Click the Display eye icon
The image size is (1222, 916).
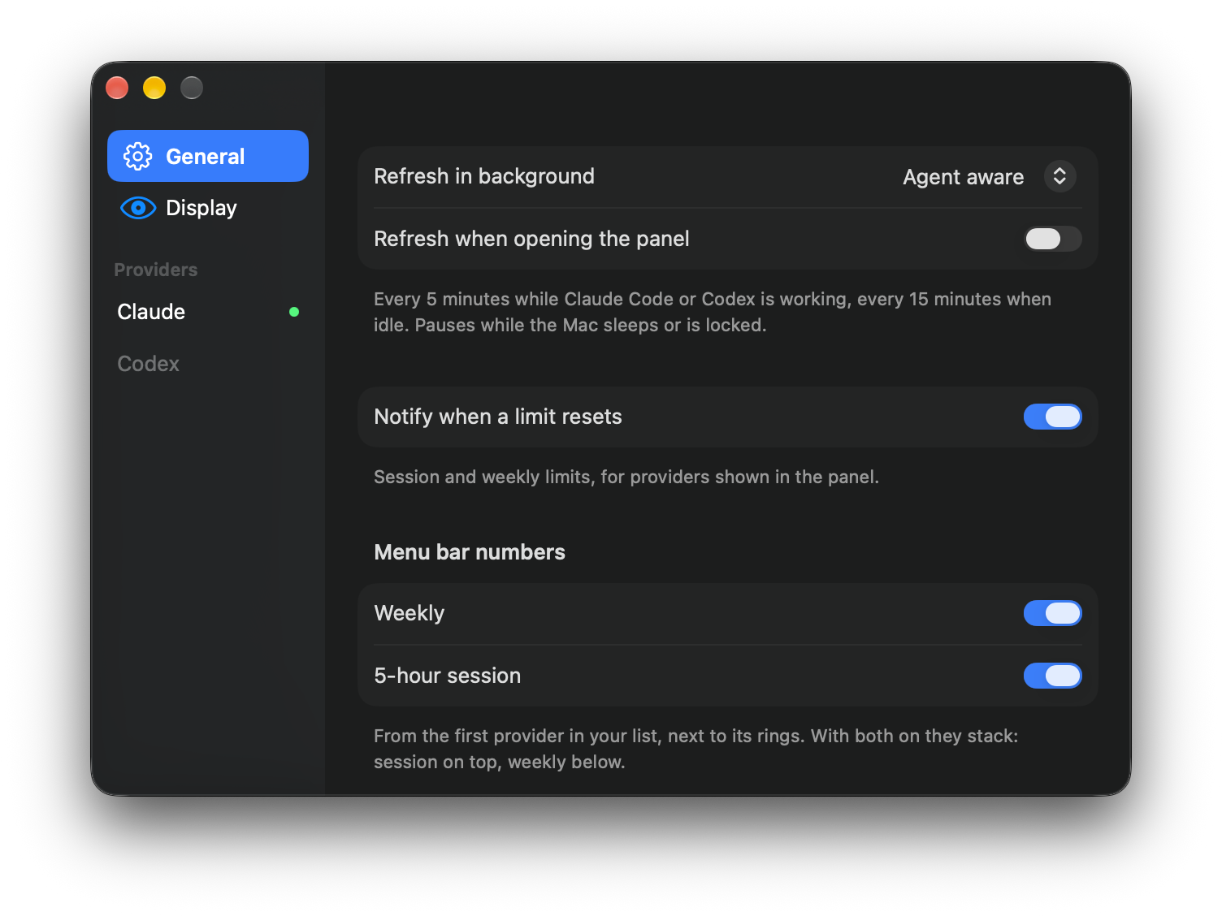coord(138,208)
